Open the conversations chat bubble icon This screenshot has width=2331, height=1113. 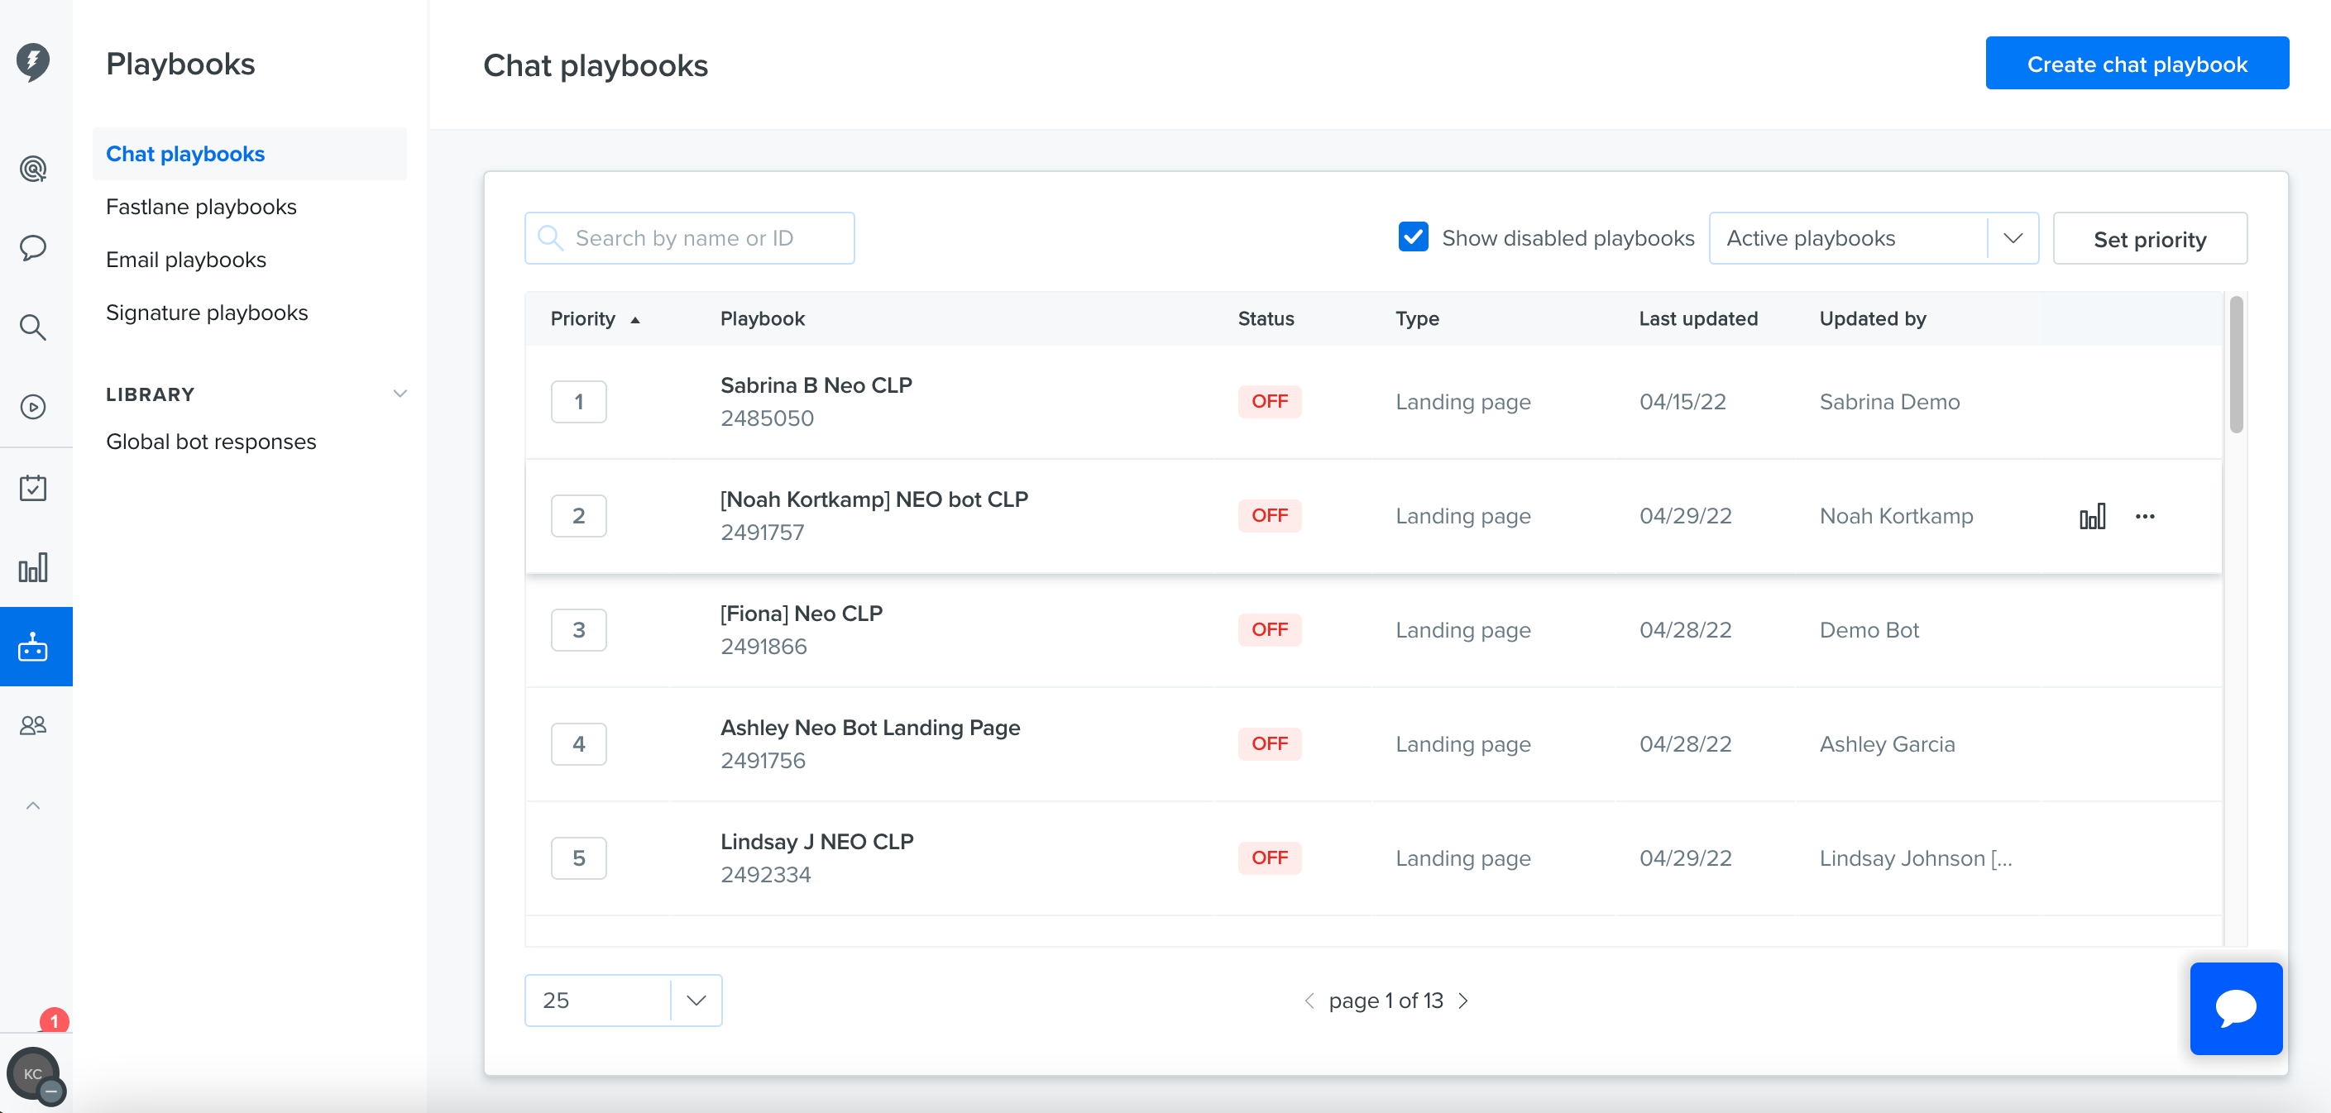(33, 248)
